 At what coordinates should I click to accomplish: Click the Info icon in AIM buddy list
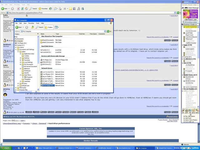[190, 111]
